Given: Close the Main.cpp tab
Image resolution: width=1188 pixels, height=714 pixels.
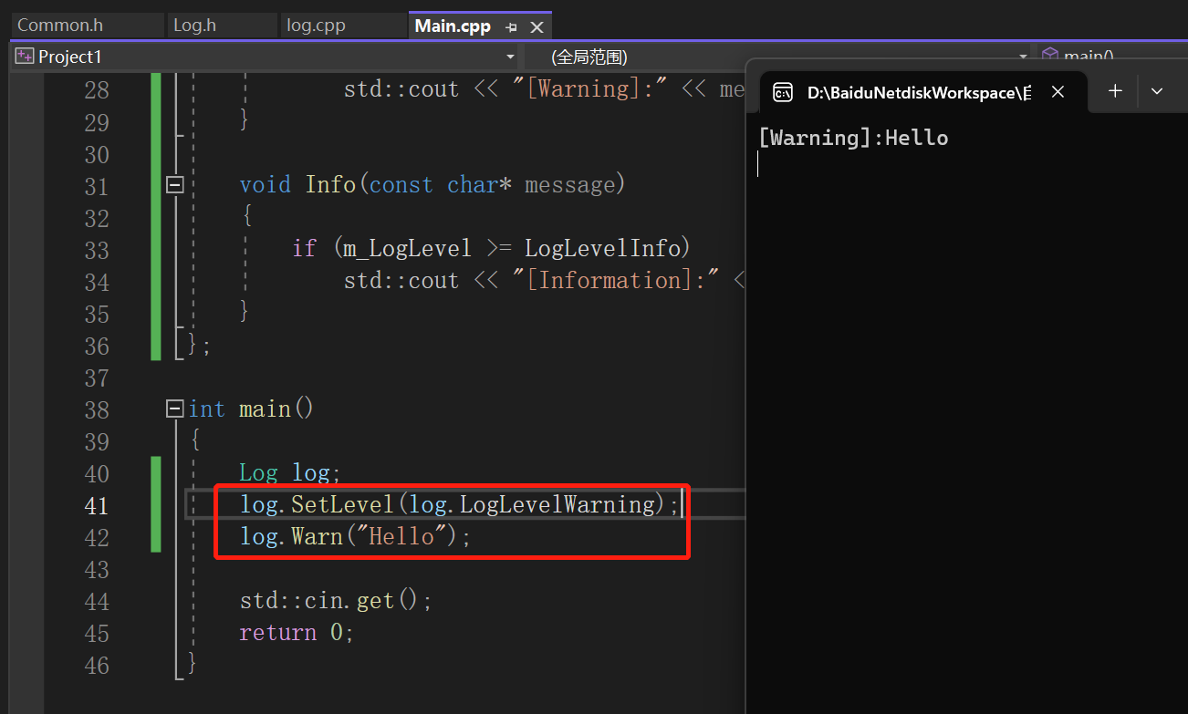Looking at the screenshot, I should [x=537, y=27].
